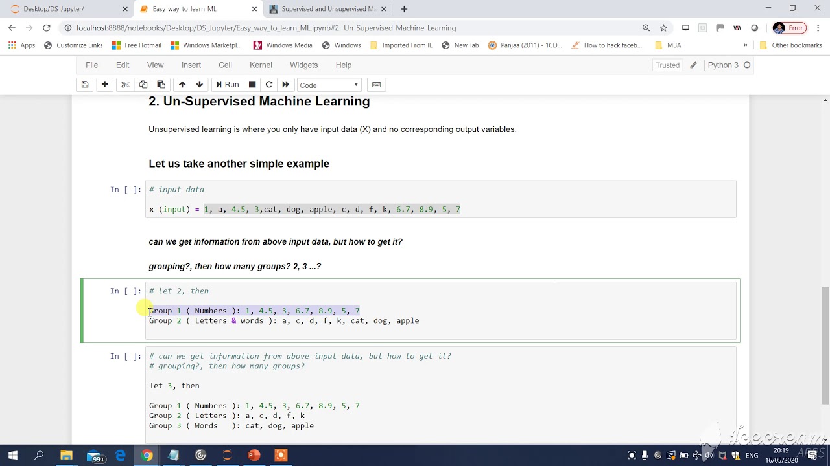This screenshot has height=466, width=830.
Task: Open File Explorer from the taskbar
Action: (66, 456)
